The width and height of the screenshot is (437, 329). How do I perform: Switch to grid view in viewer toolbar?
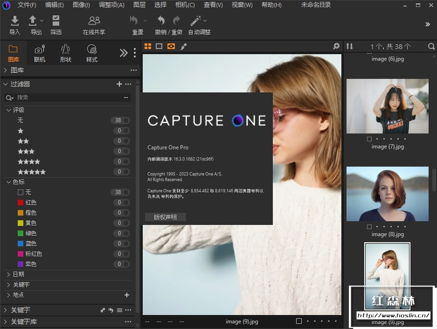point(148,46)
